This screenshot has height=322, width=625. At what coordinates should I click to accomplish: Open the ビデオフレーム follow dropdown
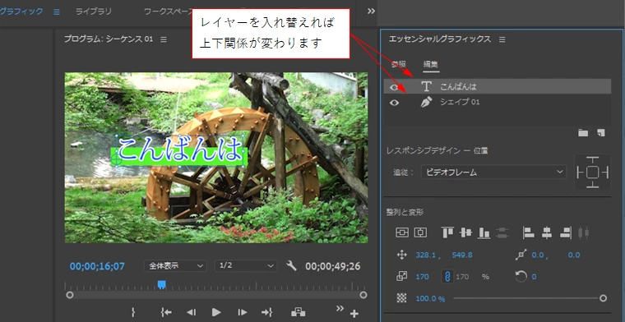(x=493, y=172)
